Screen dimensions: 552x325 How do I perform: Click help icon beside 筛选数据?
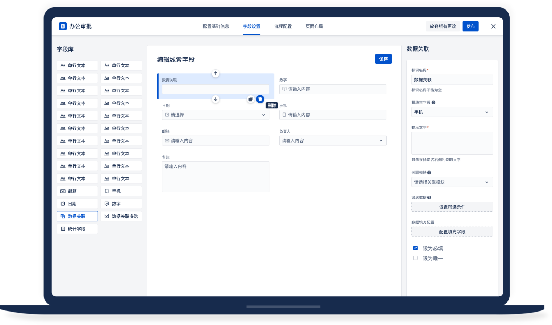point(429,198)
